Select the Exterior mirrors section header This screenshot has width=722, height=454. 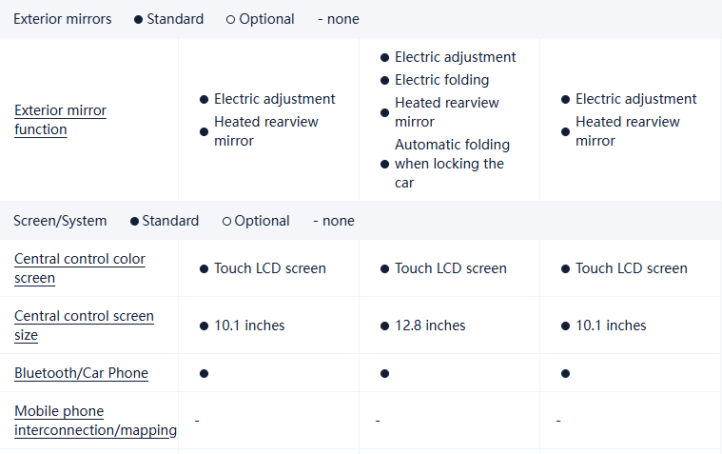pos(62,19)
